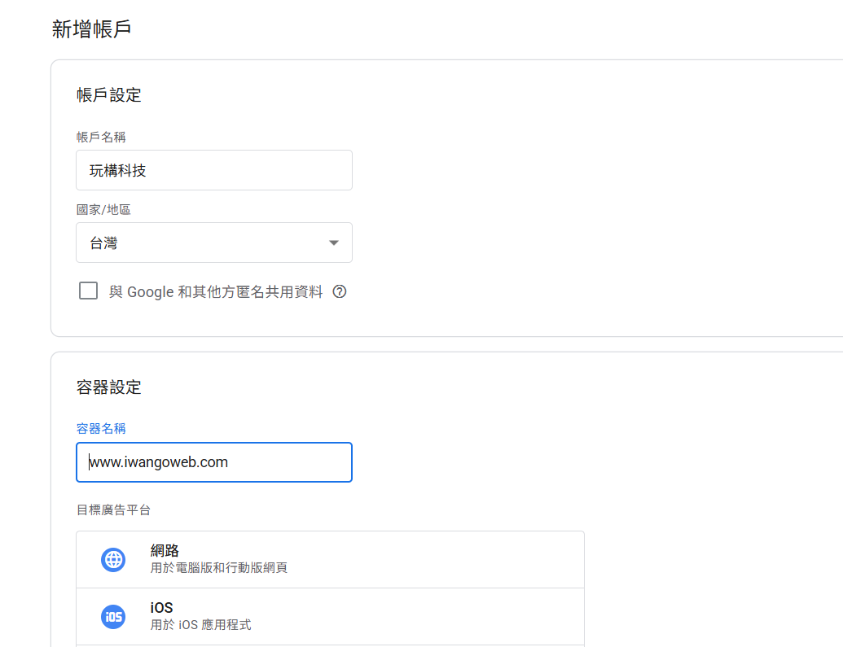Click the globe icon for the Web platform

(x=113, y=560)
